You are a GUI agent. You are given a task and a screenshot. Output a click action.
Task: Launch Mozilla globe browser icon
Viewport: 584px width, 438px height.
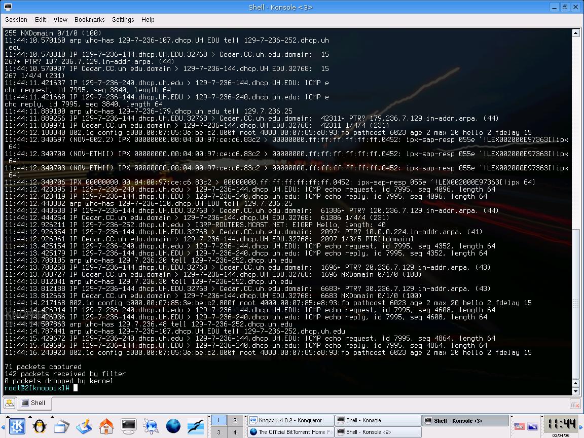(x=173, y=426)
